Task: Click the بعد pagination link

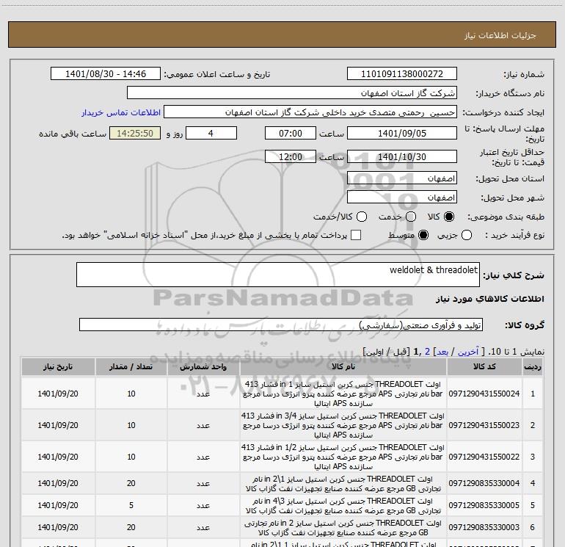Action: [x=442, y=352]
